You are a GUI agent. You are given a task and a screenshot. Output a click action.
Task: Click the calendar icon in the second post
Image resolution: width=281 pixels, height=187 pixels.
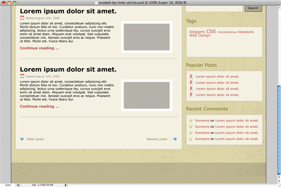22,76
